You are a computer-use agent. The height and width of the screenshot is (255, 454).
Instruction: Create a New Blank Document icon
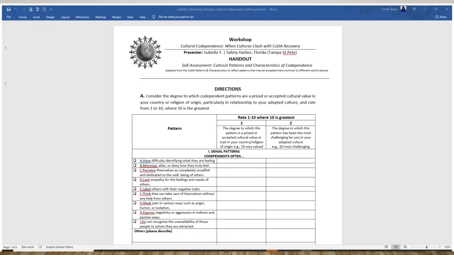(44, 9)
